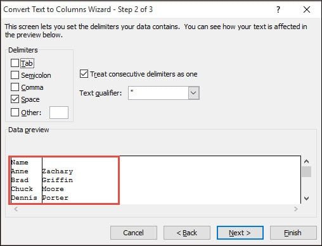Click the preview scroll right arrow
322x246 pixels.
tap(296, 209)
